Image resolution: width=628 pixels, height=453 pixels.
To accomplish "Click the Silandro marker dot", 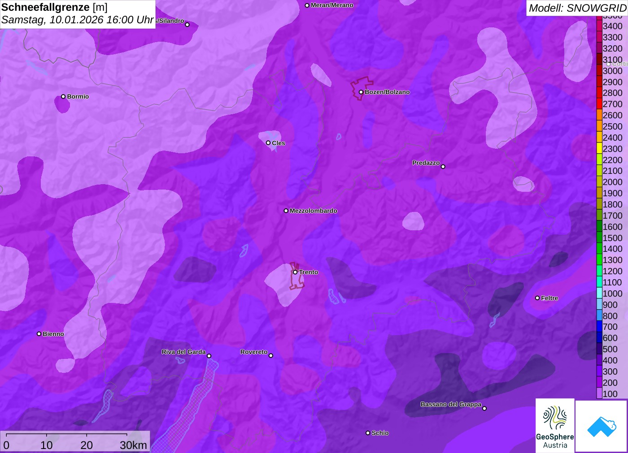I will click(x=188, y=25).
